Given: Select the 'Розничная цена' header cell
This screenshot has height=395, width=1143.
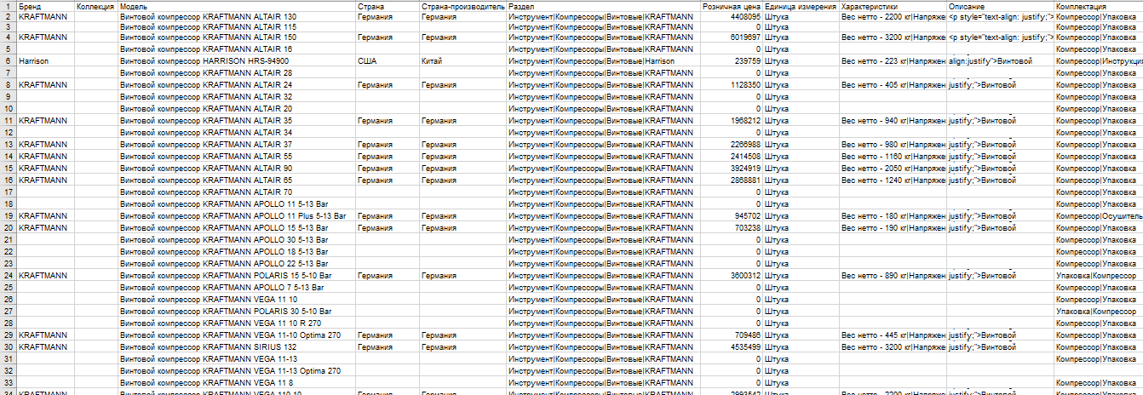Looking at the screenshot, I should pyautogui.click(x=732, y=6).
